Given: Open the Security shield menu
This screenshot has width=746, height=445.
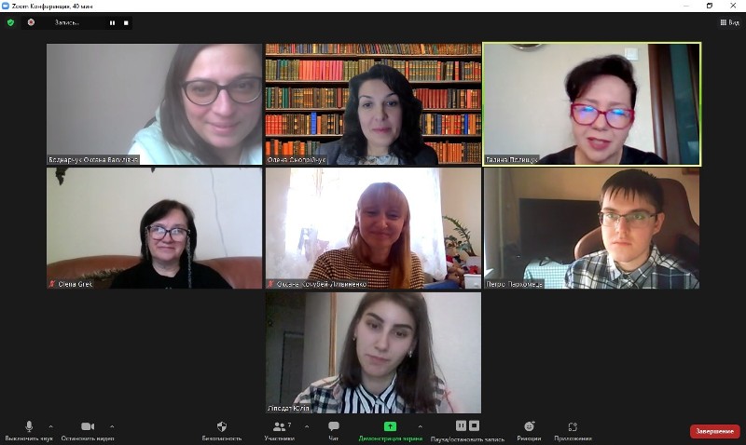Looking at the screenshot, I should pos(222,426).
